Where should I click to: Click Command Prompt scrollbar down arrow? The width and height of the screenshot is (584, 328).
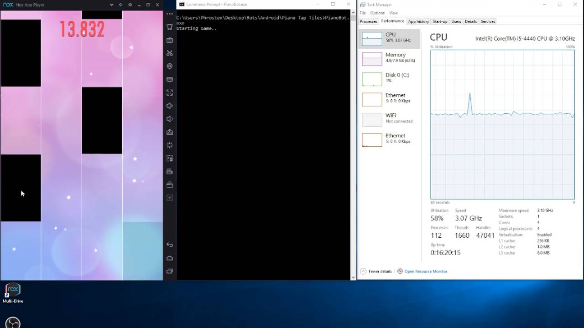click(x=353, y=277)
